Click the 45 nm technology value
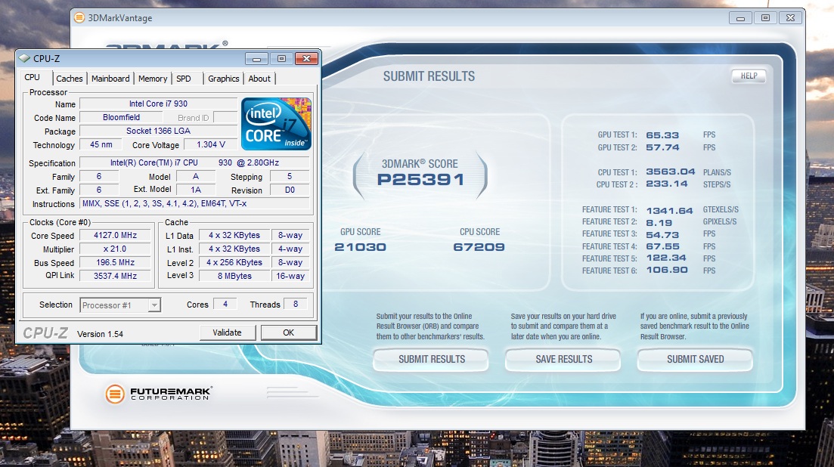The width and height of the screenshot is (834, 467). coord(101,144)
